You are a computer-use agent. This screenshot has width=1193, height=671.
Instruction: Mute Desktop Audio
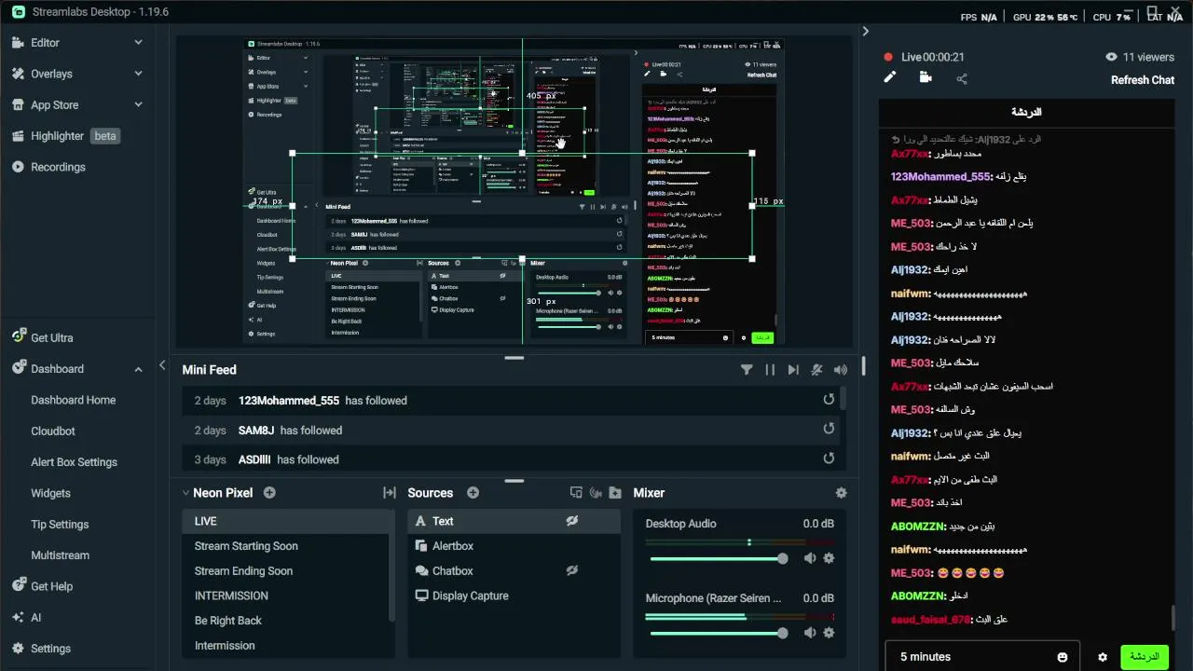click(x=809, y=558)
